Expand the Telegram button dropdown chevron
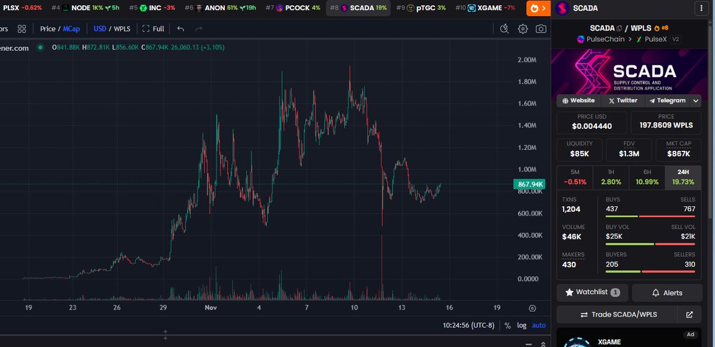This screenshot has width=715, height=347. click(x=695, y=100)
